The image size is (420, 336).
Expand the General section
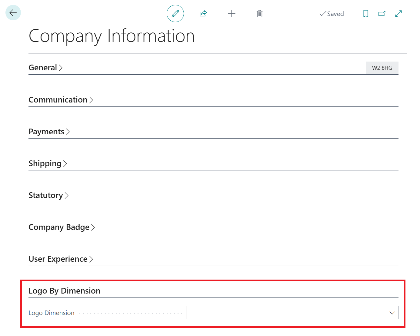pyautogui.click(x=45, y=68)
